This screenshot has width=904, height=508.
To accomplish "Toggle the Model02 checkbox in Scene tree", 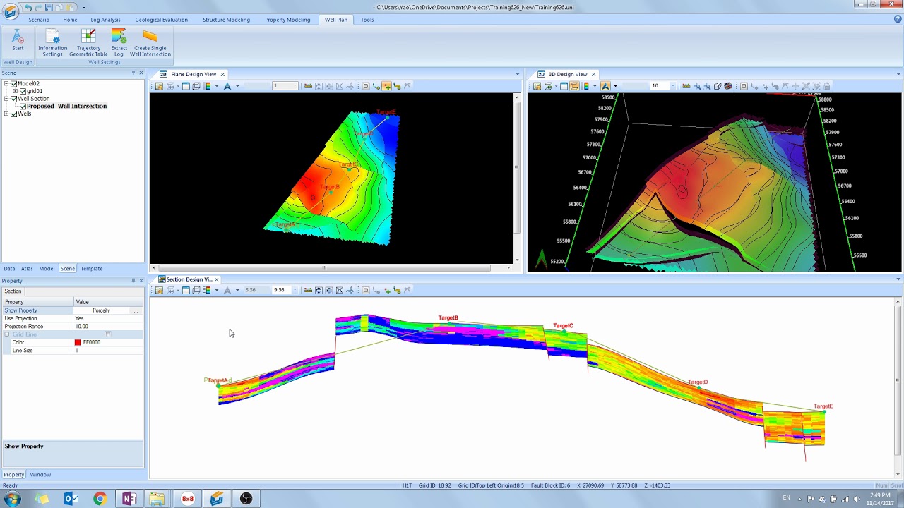I will point(14,84).
